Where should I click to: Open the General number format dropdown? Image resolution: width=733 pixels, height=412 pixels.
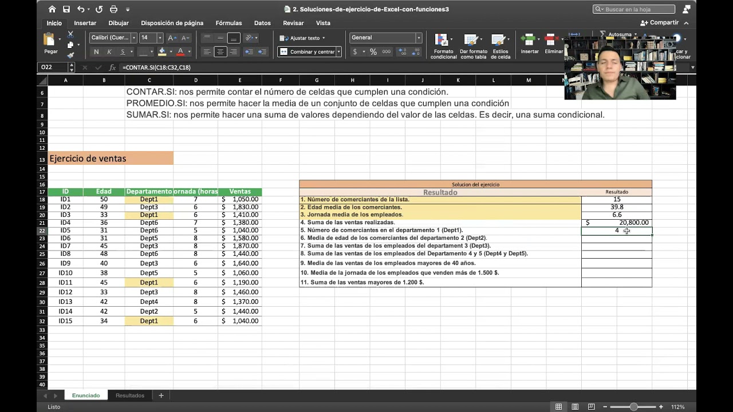[x=419, y=38]
